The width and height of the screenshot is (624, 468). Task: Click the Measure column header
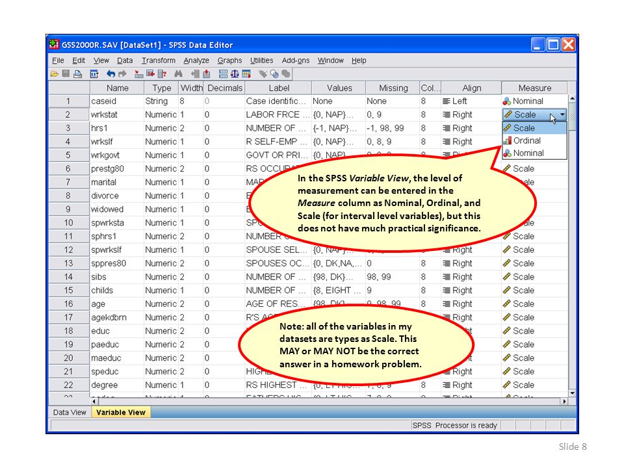[535, 88]
